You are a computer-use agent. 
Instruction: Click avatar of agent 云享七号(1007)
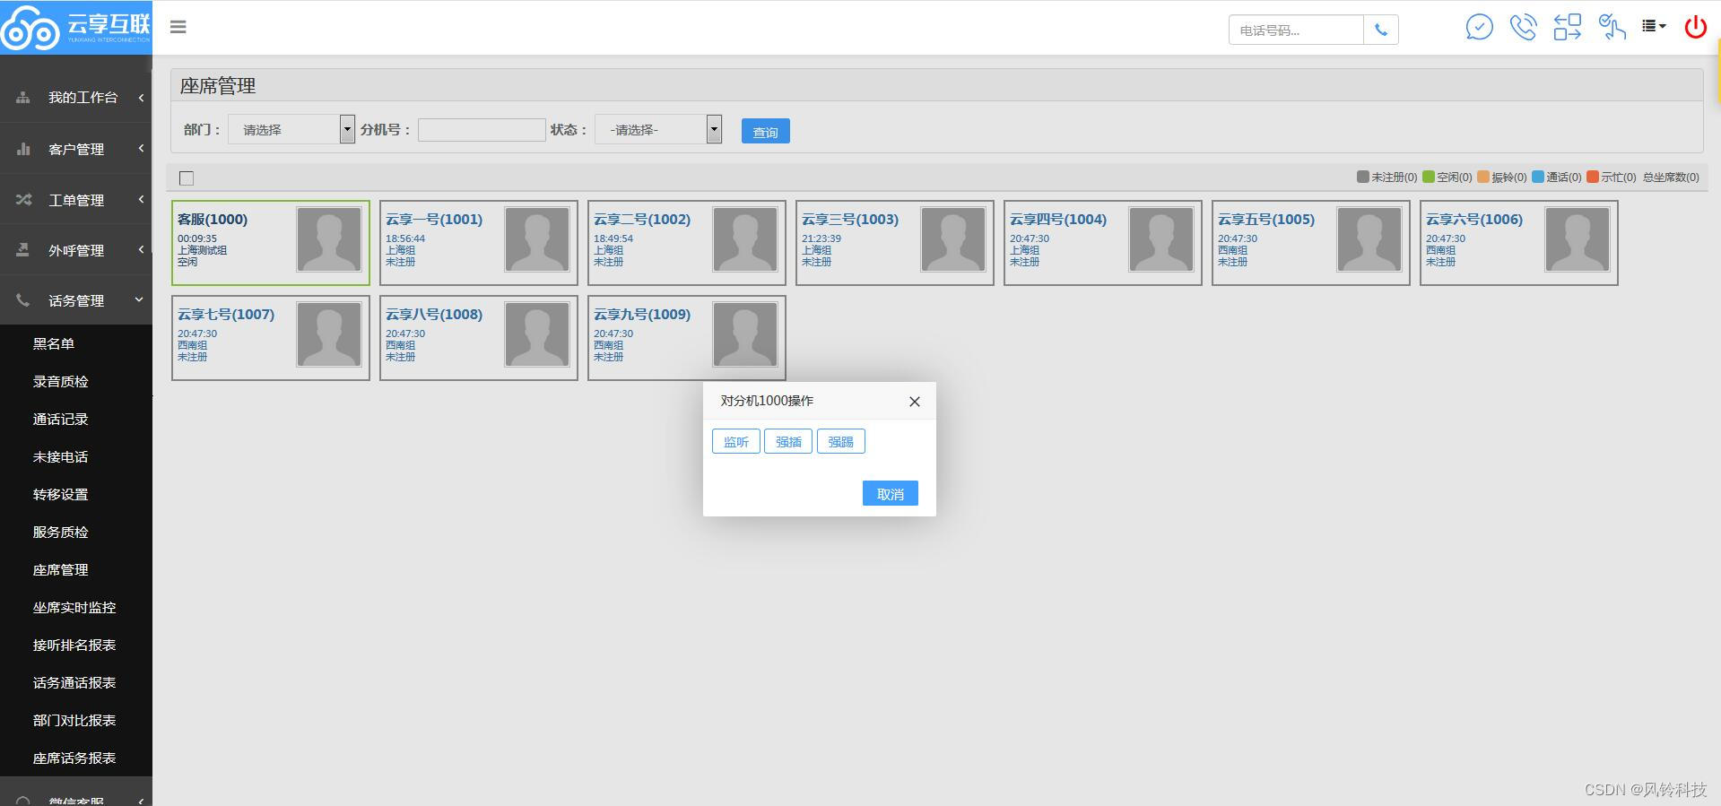pos(329,334)
